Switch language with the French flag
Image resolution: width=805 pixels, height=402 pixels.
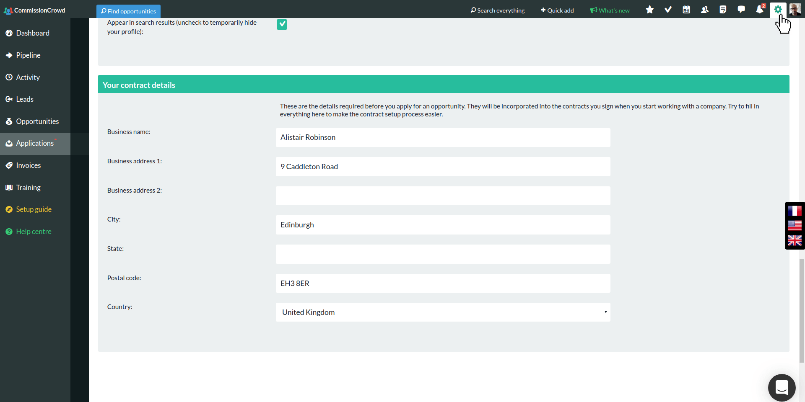tap(795, 211)
